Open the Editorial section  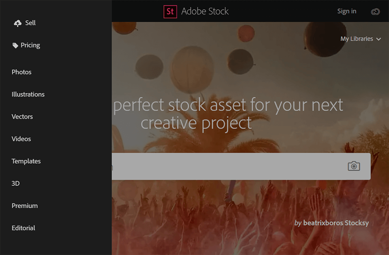[23, 228]
